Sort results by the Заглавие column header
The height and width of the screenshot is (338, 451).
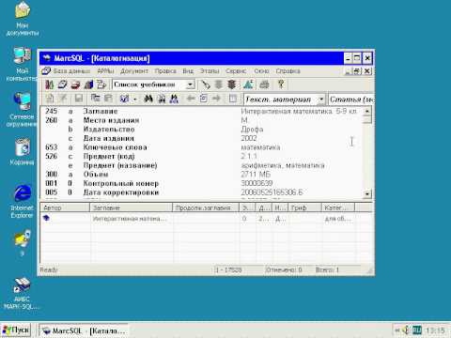tap(132, 207)
